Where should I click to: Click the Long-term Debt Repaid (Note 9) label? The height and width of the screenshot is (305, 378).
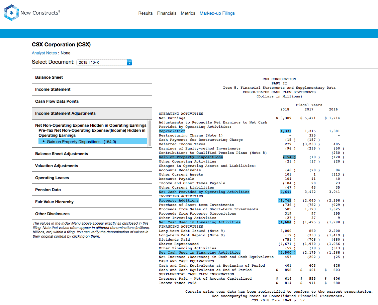192,235
